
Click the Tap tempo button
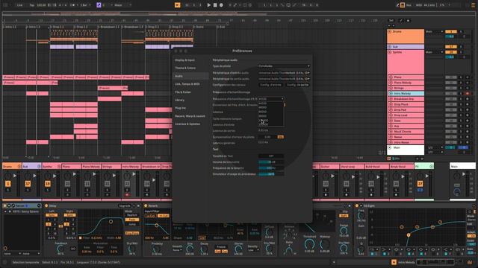coord(32,5)
